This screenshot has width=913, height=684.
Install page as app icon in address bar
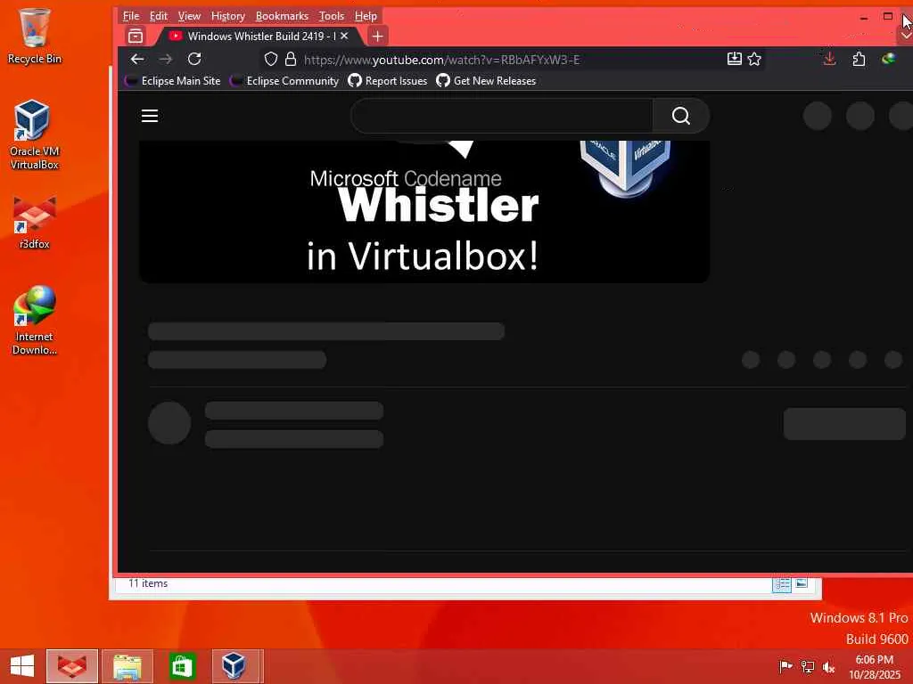(x=735, y=59)
